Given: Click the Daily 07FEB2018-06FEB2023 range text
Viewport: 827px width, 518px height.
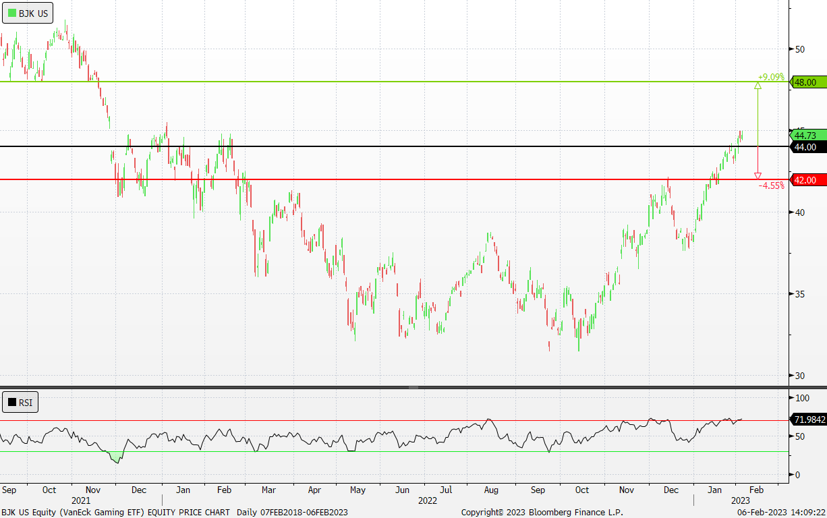Looking at the screenshot, I should pyautogui.click(x=292, y=512).
